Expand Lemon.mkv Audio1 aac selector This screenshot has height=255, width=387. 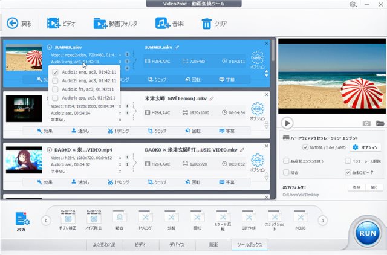120,113
